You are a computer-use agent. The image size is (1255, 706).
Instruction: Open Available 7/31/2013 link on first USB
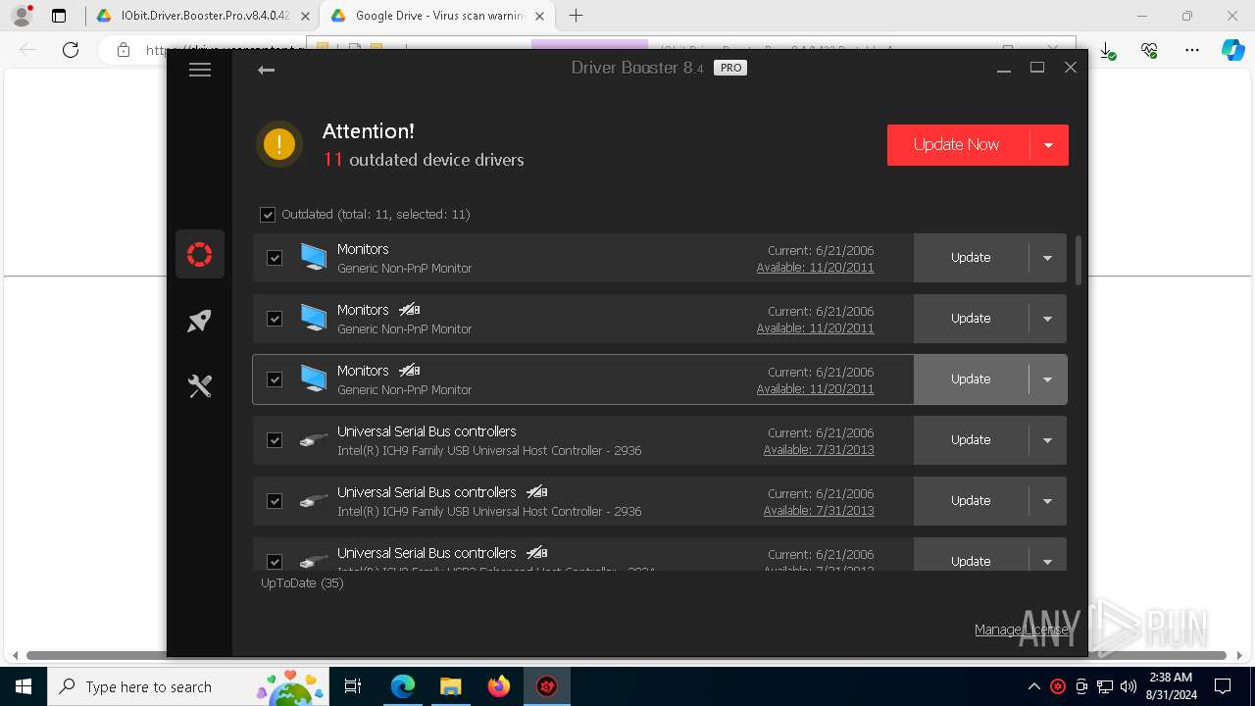point(819,450)
